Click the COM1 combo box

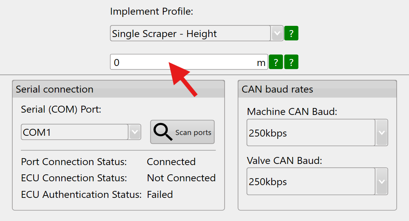click(81, 132)
